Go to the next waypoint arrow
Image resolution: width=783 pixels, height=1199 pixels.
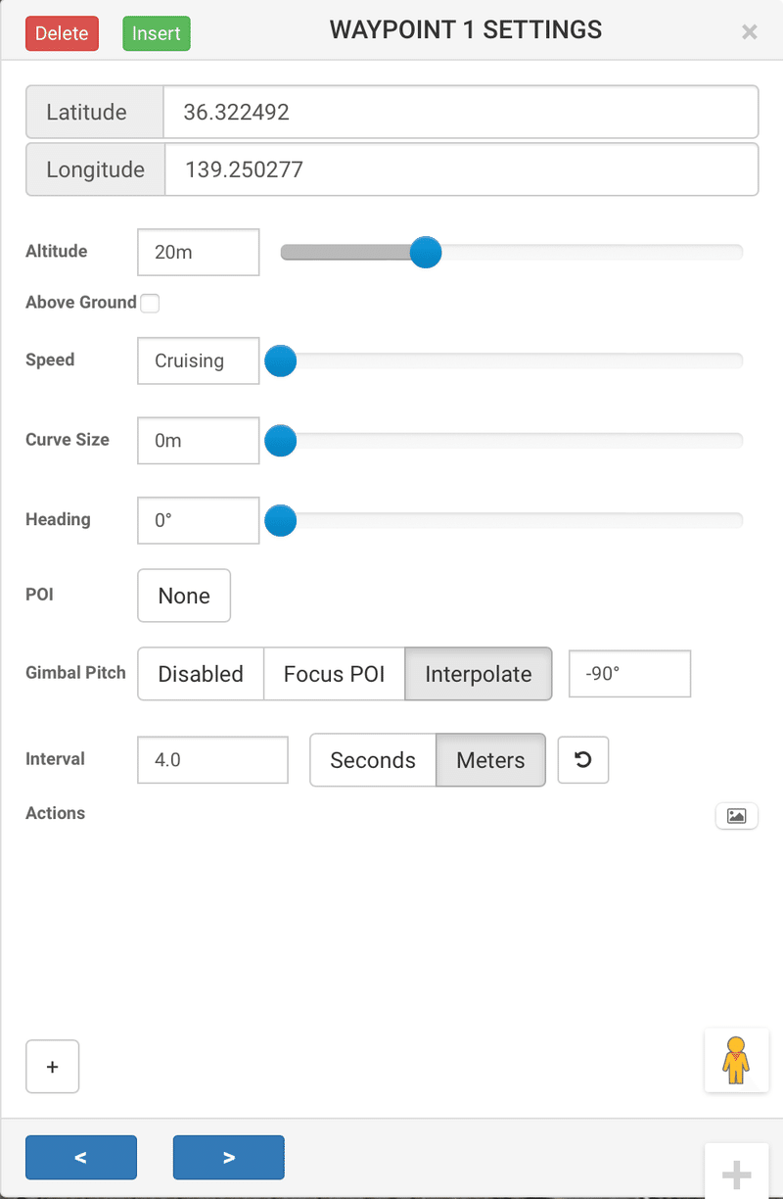229,1157
